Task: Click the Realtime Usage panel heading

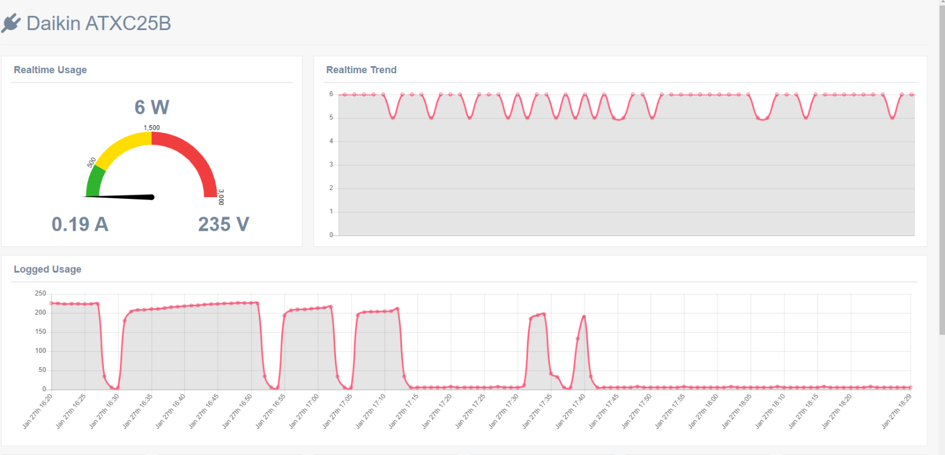Action: [x=50, y=70]
